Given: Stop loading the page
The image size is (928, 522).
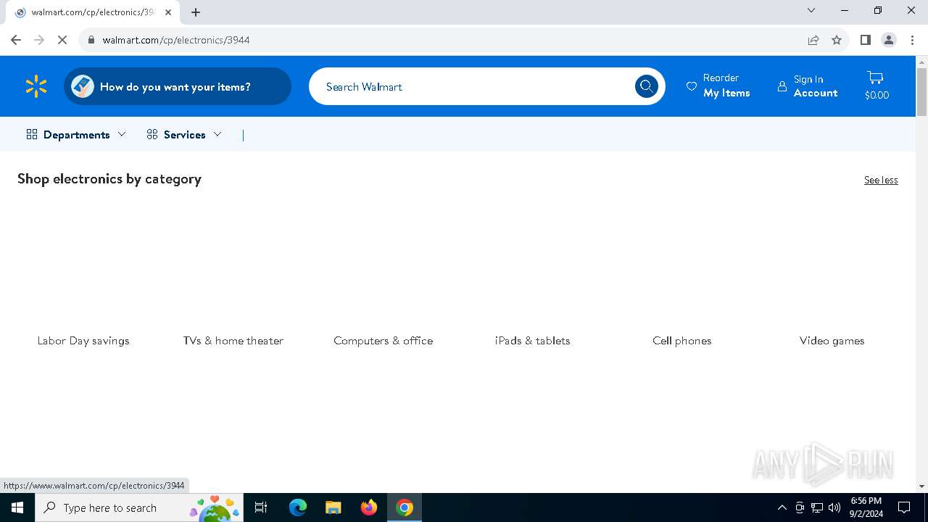Looking at the screenshot, I should coord(62,40).
